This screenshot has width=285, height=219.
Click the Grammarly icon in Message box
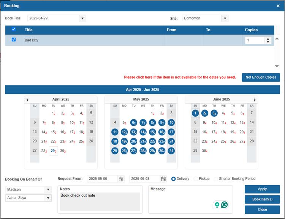pyautogui.click(x=224, y=205)
